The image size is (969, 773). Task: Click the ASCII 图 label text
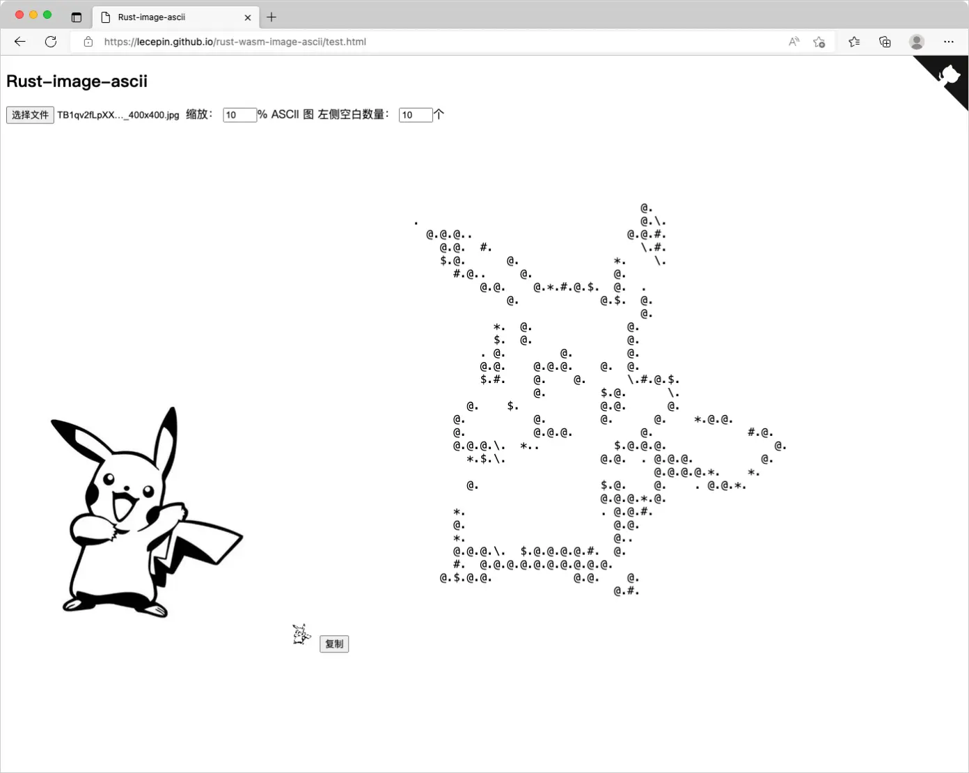(292, 114)
